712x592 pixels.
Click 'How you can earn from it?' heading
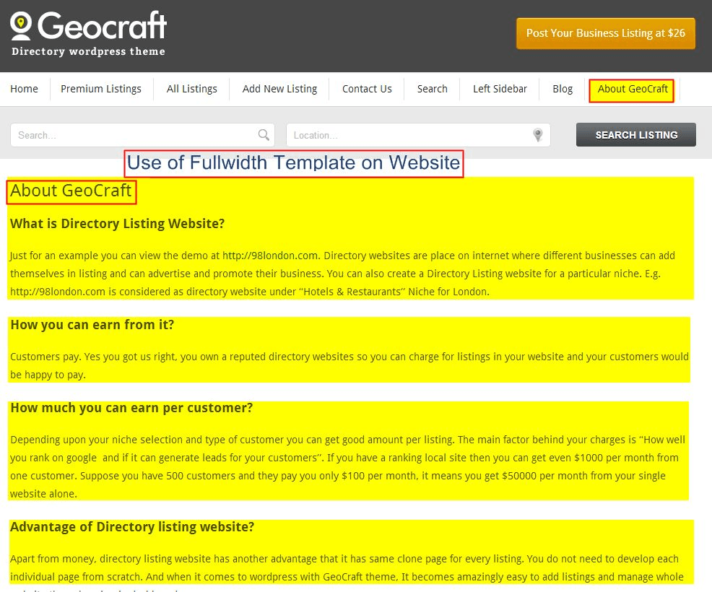(92, 325)
